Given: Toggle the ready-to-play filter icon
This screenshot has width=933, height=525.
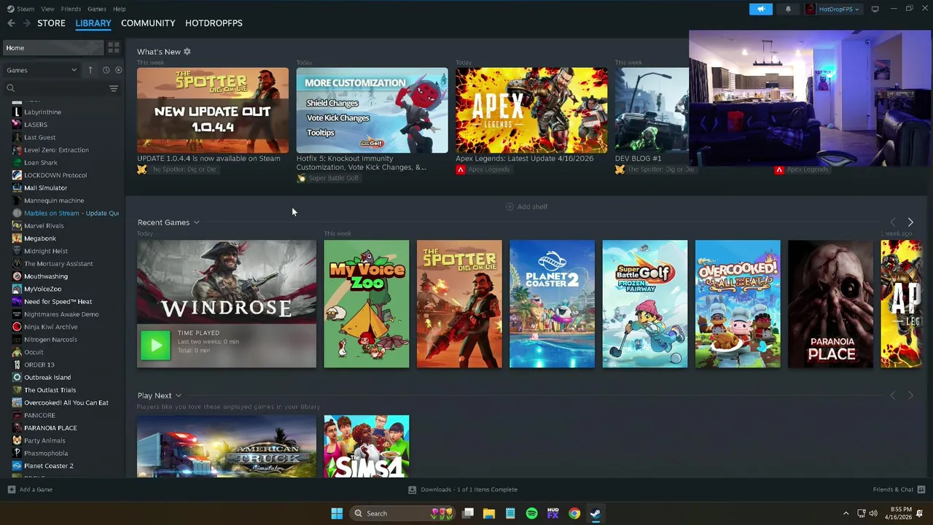Looking at the screenshot, I should (x=118, y=70).
